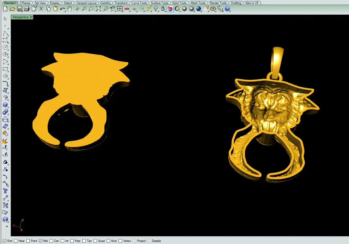
Task: Switch to the Curve Tools tab
Action: [139, 3]
